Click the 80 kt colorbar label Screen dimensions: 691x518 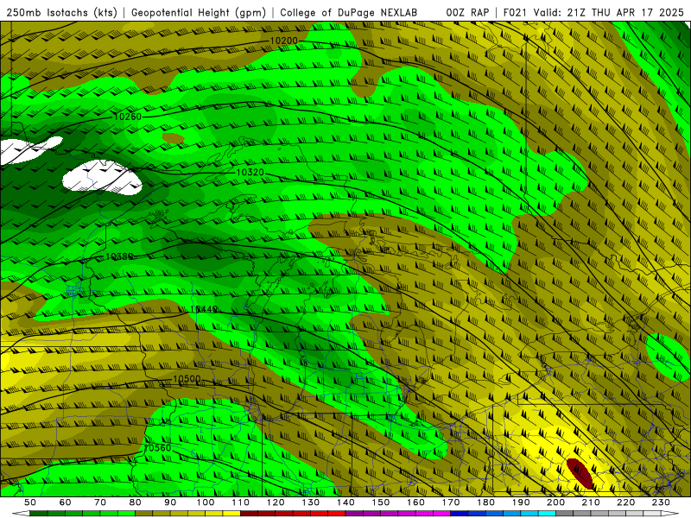pos(136,502)
